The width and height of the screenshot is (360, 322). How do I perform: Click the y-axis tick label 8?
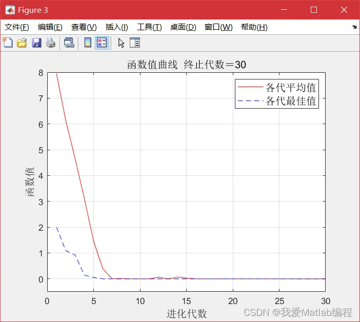[x=41, y=73]
